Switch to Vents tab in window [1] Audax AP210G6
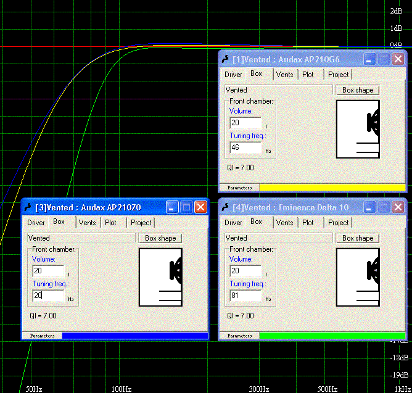 [x=284, y=75]
